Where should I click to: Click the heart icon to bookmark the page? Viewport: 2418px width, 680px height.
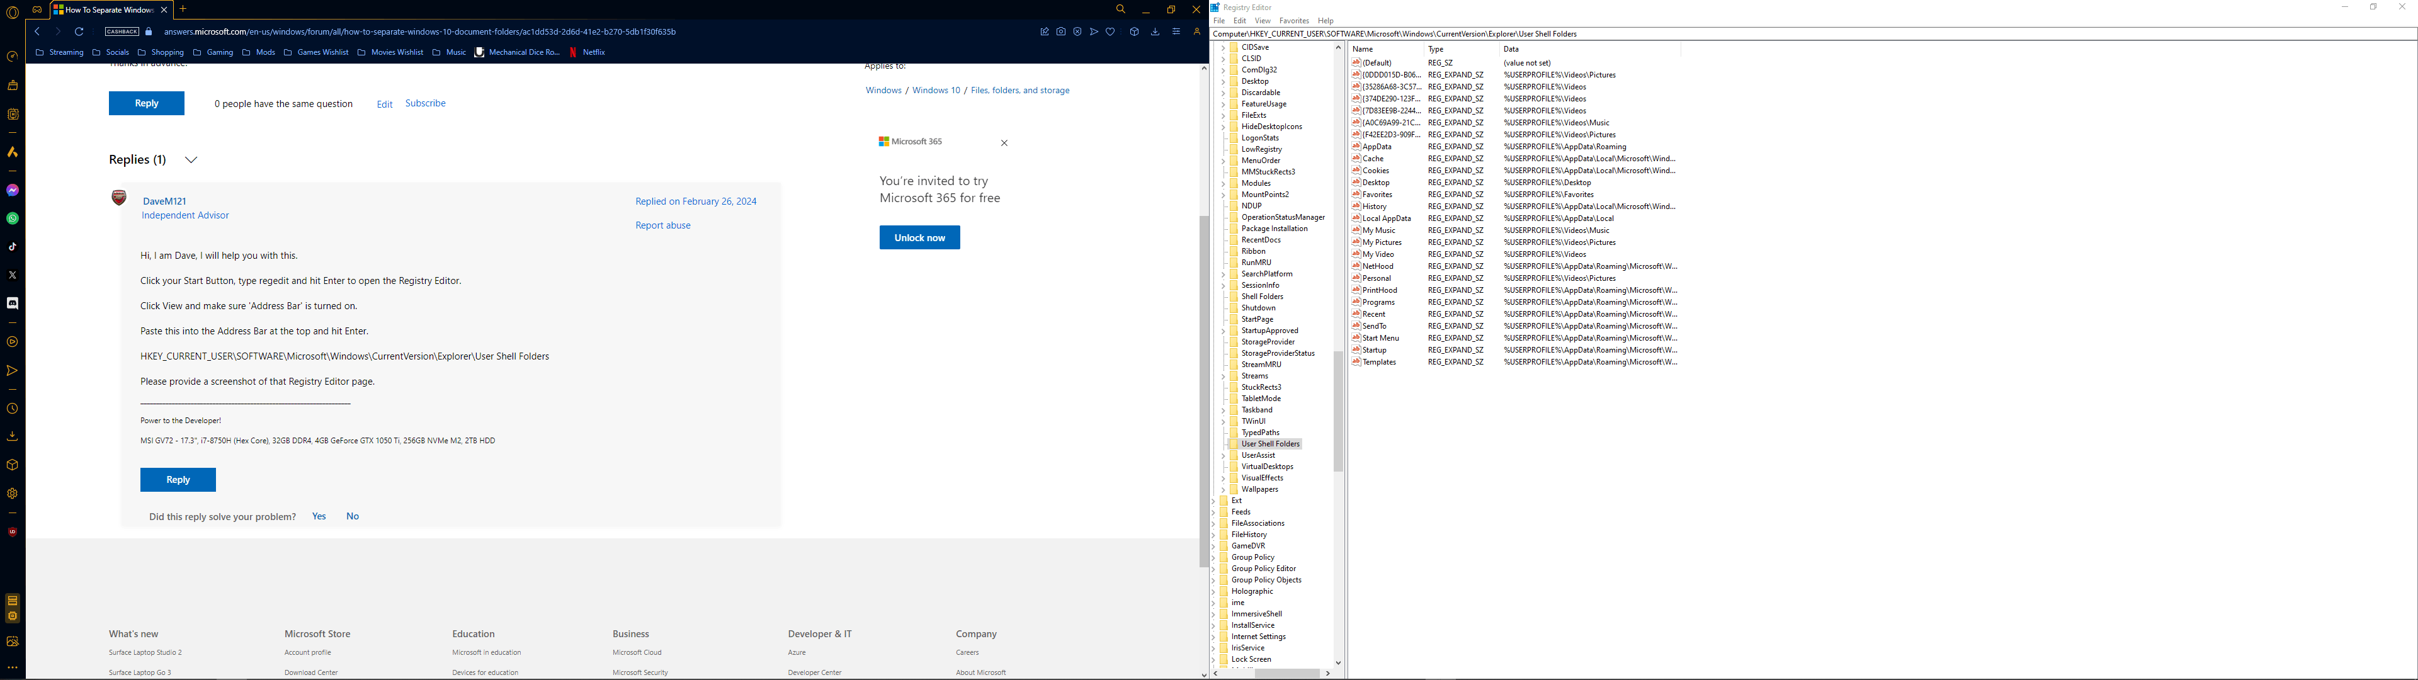(x=1110, y=32)
